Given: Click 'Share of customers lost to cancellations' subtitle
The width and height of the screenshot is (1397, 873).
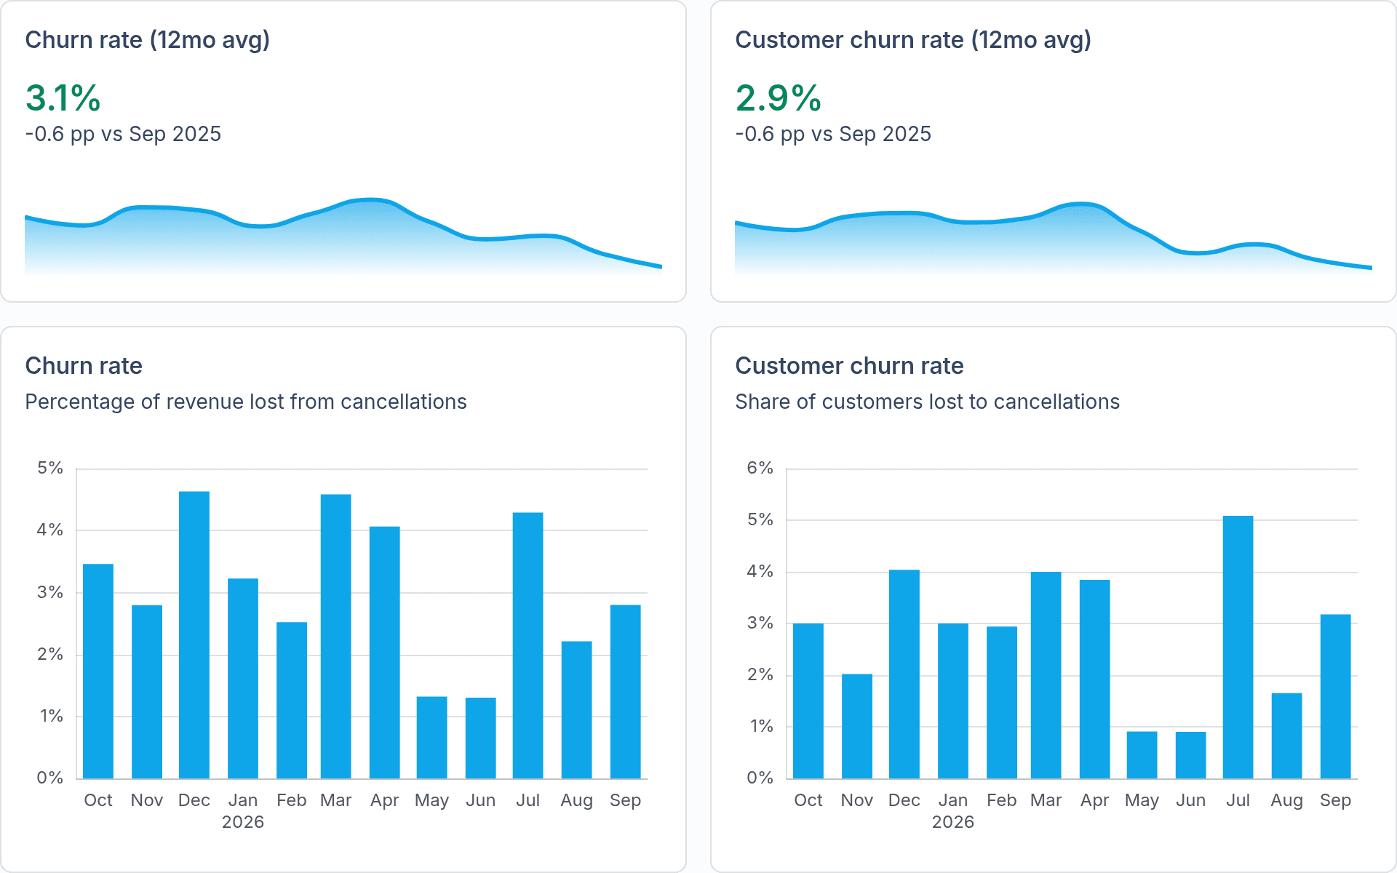Looking at the screenshot, I should tap(928, 402).
